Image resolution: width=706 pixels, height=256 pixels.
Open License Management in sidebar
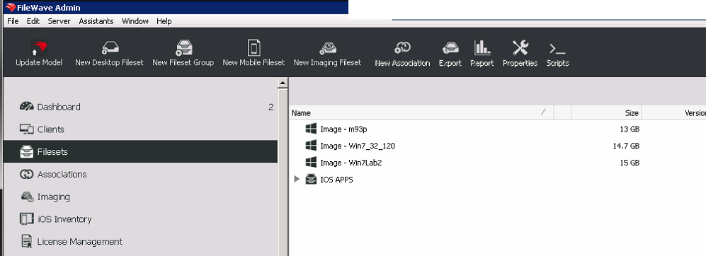(140, 242)
